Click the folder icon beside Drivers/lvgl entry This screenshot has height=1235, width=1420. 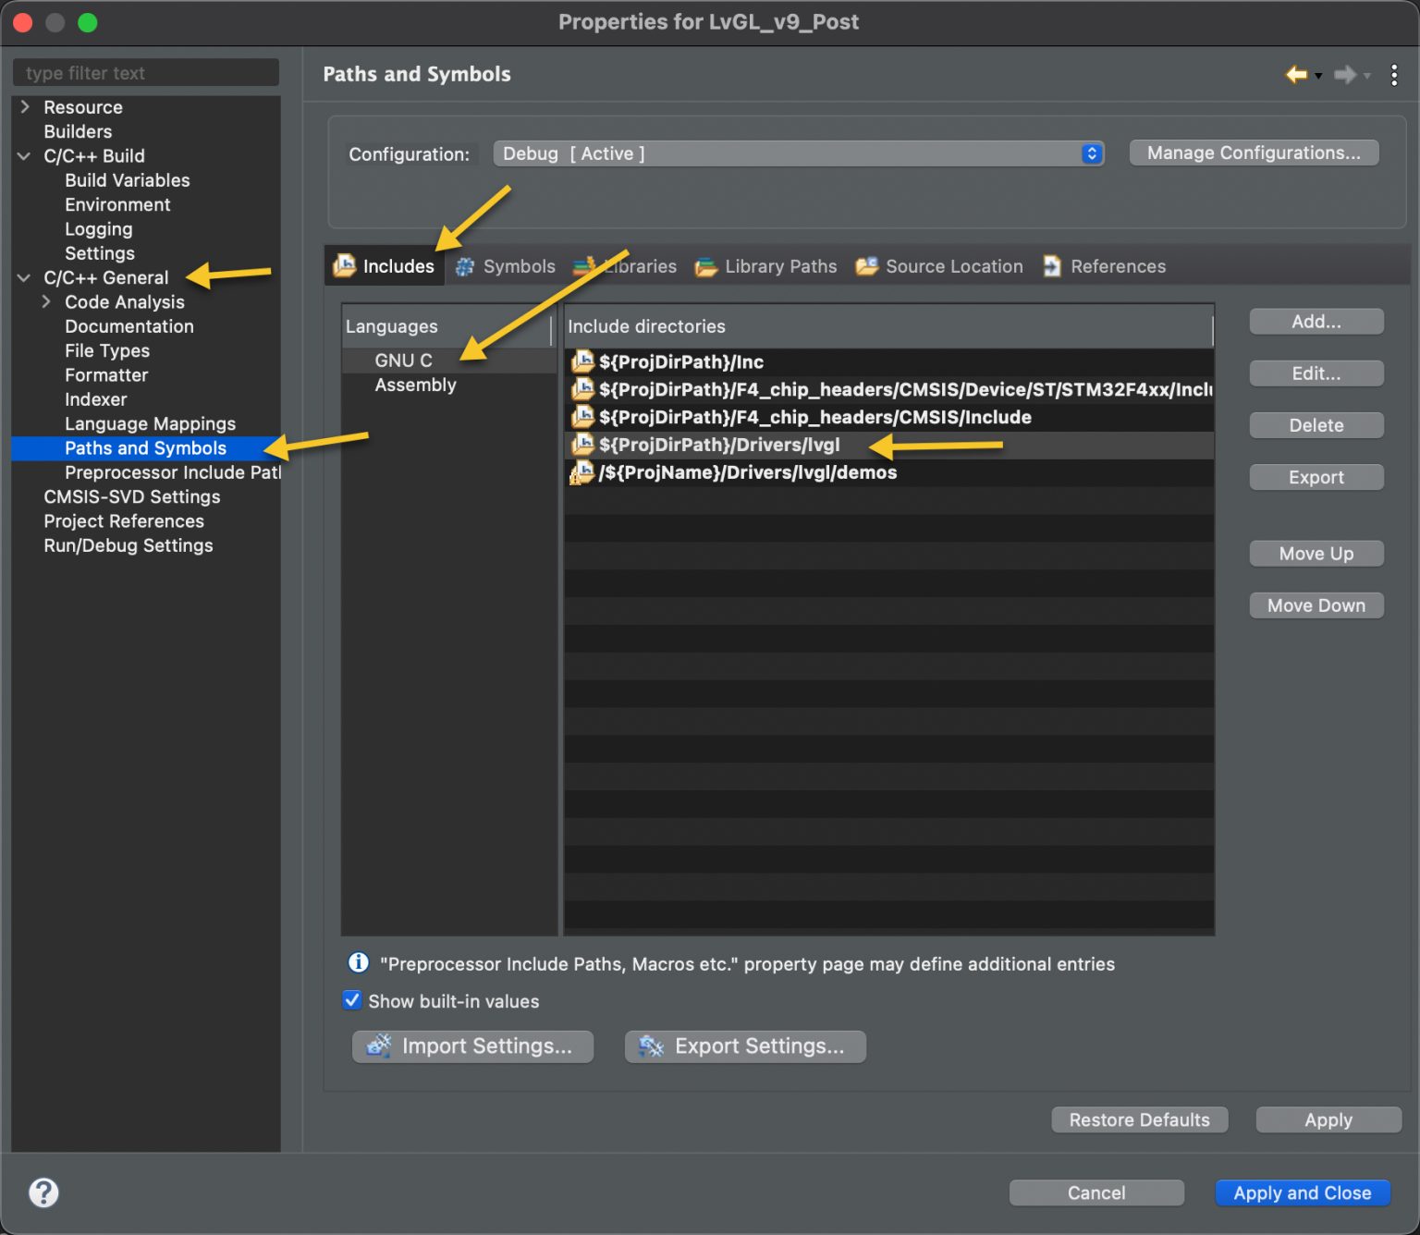[583, 445]
